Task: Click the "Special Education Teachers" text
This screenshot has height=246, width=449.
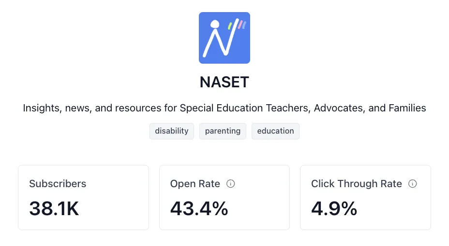Action: pyautogui.click(x=245, y=108)
